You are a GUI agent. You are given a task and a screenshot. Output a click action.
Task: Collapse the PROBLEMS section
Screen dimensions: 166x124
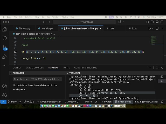click(11, 73)
